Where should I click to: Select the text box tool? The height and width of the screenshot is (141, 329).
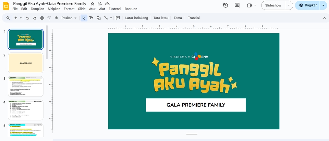91,18
